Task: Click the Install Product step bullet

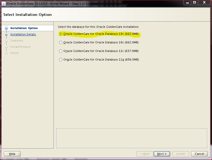Action: pyautogui.click(x=7, y=47)
